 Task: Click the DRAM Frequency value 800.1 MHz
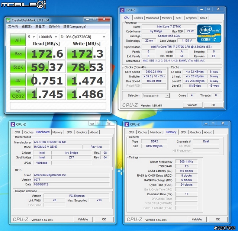tap(186, 161)
